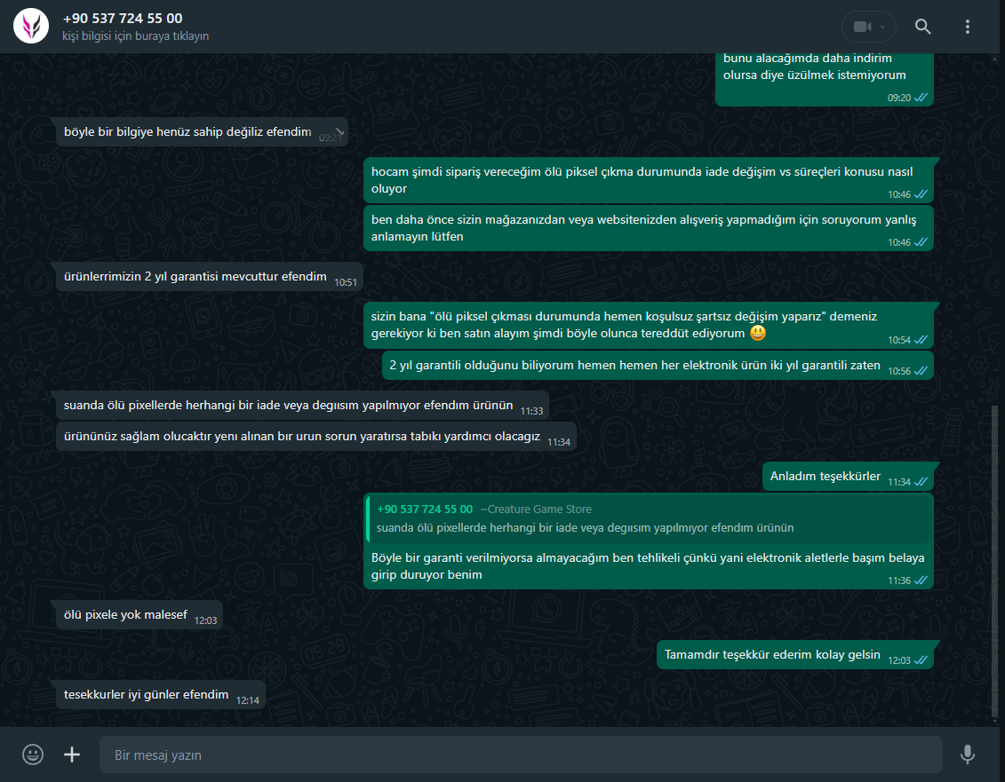Click the contact profile avatar
Image resolution: width=1005 pixels, height=782 pixels.
pyautogui.click(x=31, y=27)
